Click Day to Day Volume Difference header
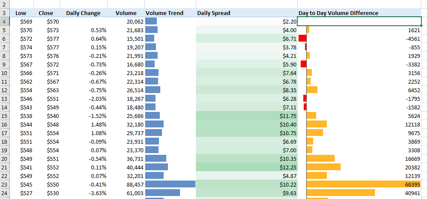Viewport: 427px width, 199px height. point(360,13)
